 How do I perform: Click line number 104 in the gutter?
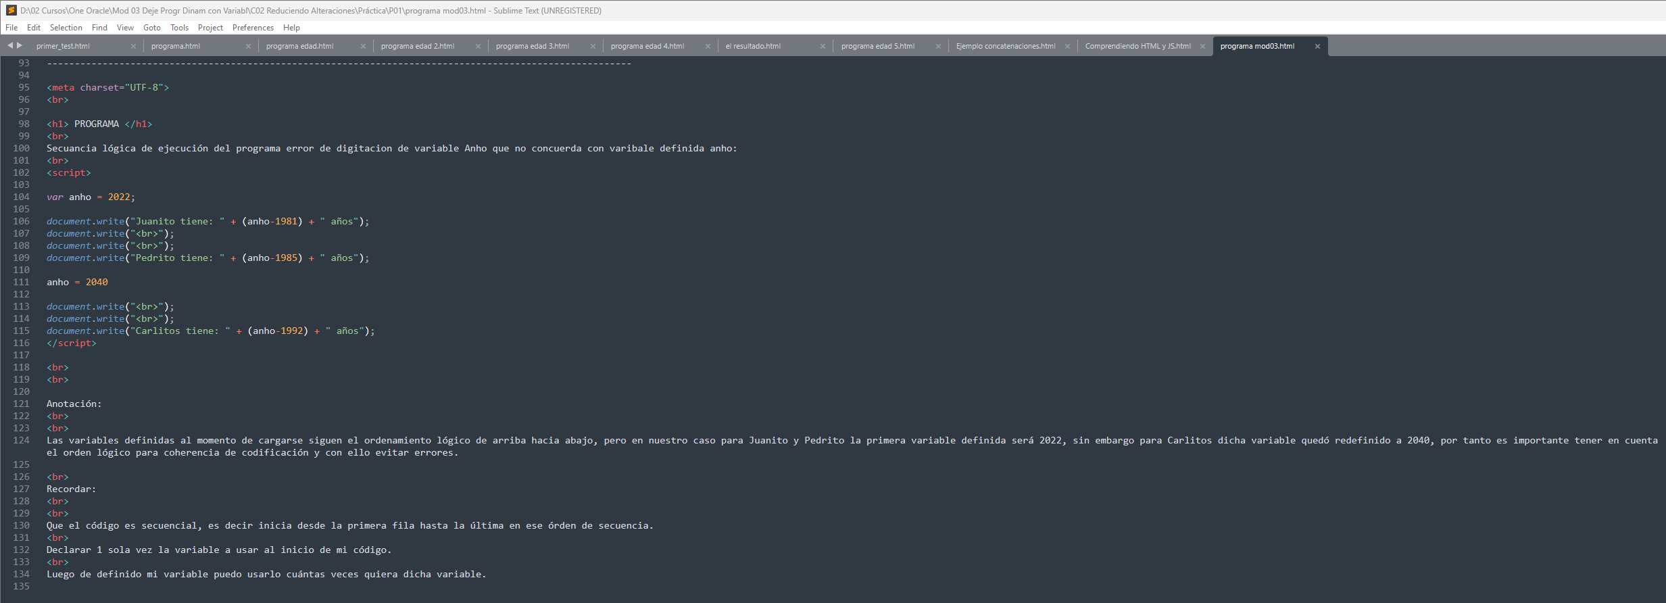coord(21,197)
